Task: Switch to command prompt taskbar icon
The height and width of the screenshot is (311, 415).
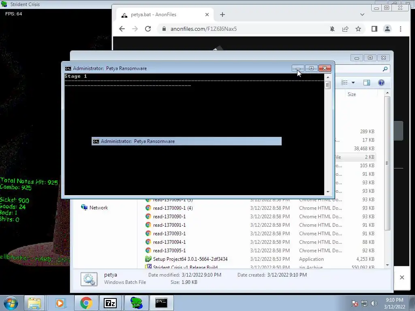Action: 161,303
